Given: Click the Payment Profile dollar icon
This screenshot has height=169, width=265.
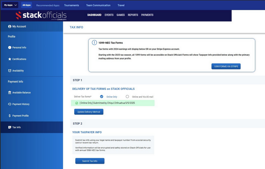Looking at the screenshot, I should click(x=10, y=116).
